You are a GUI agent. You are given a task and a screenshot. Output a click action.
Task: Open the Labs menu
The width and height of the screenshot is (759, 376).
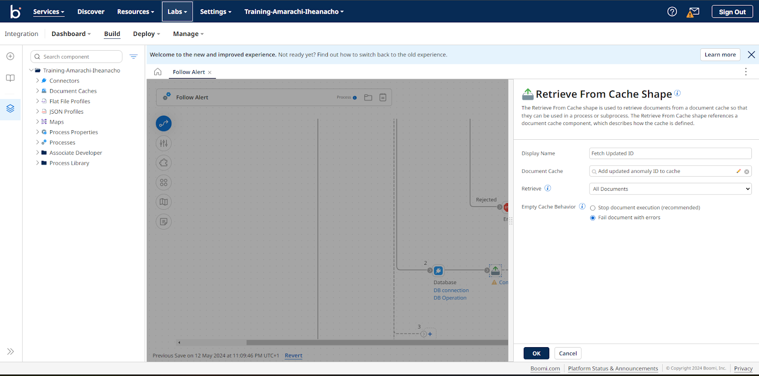(177, 12)
